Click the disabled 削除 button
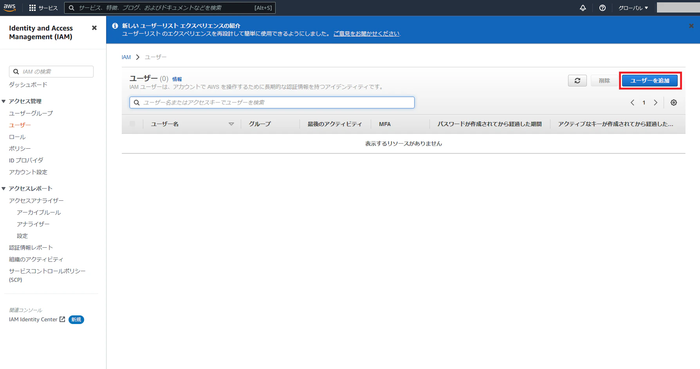The width and height of the screenshot is (700, 369). pos(604,81)
